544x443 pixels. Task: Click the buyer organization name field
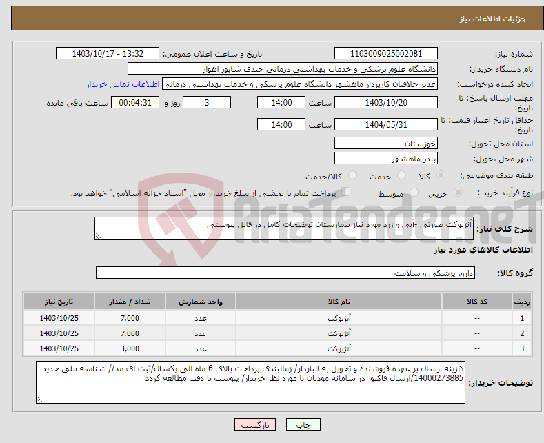283,69
